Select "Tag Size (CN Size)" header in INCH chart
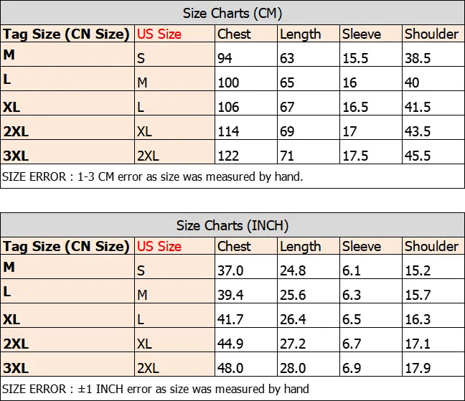 pyautogui.click(x=66, y=246)
